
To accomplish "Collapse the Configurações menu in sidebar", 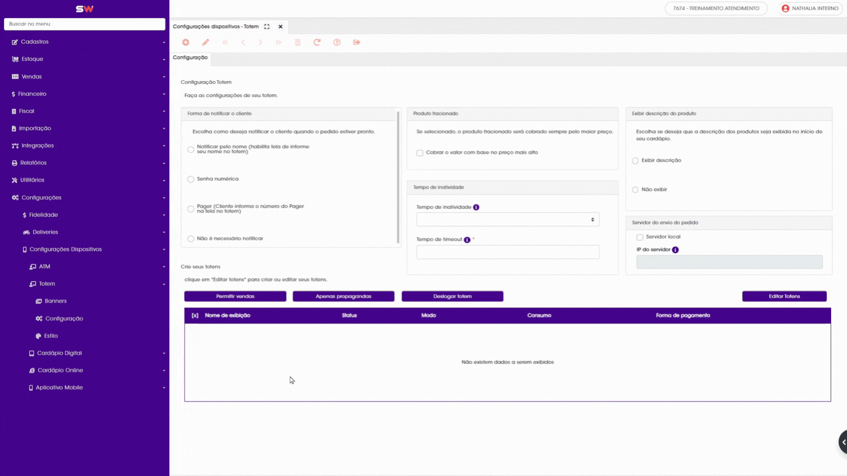I will coord(84,198).
